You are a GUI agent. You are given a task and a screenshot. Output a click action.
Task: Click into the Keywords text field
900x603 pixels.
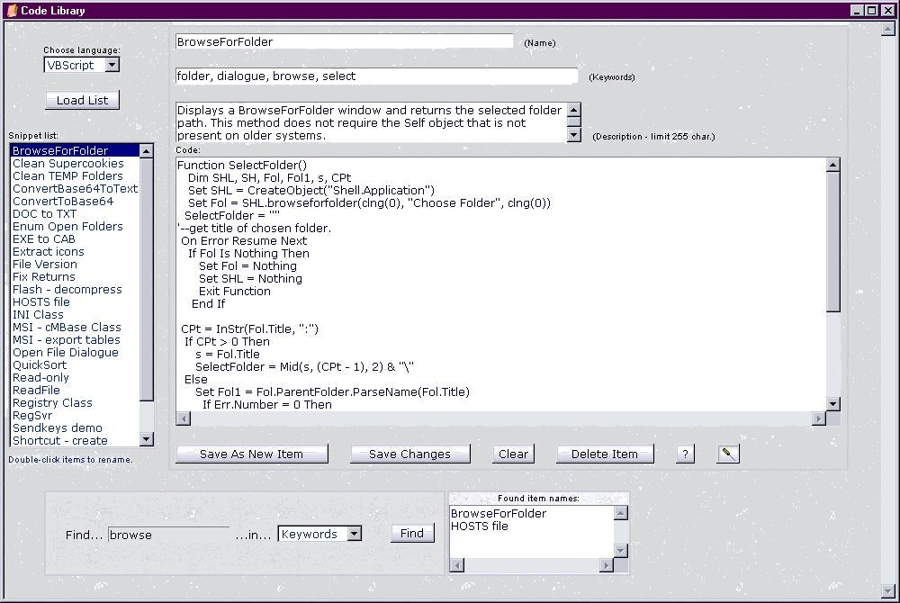[376, 76]
